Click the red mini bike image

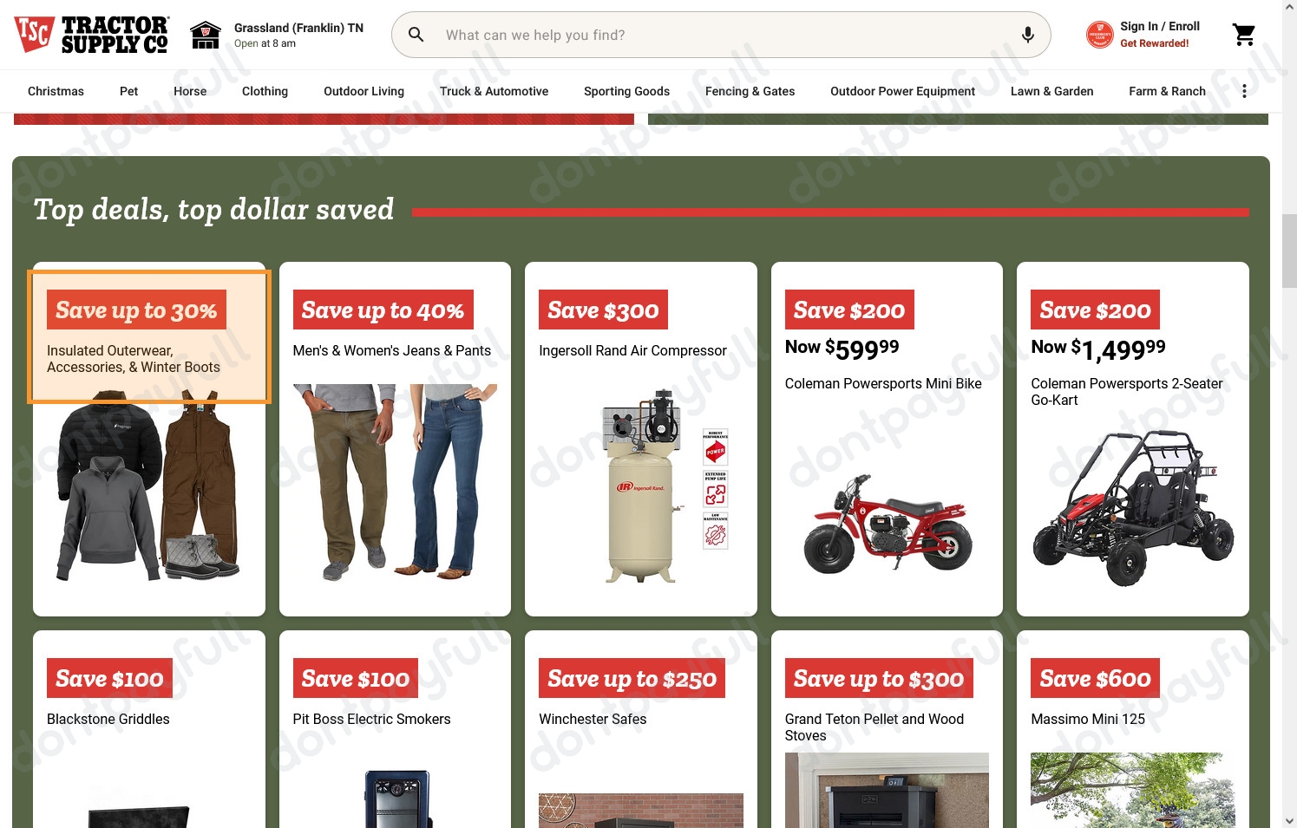(887, 523)
